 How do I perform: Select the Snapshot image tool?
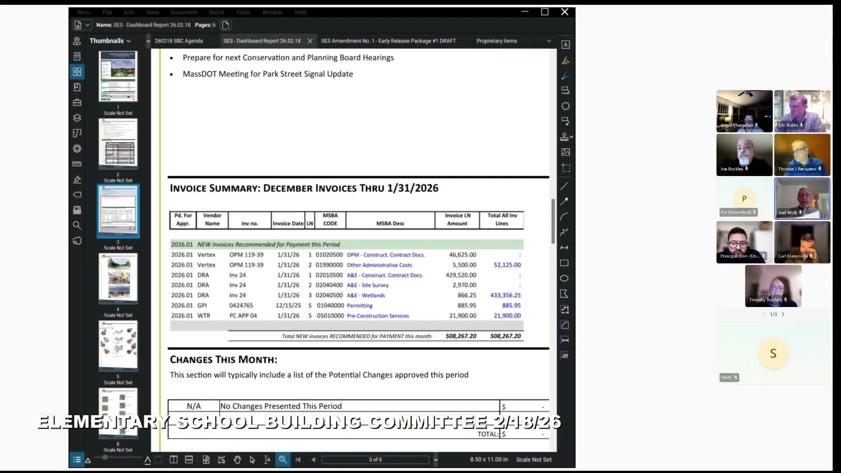(x=565, y=167)
